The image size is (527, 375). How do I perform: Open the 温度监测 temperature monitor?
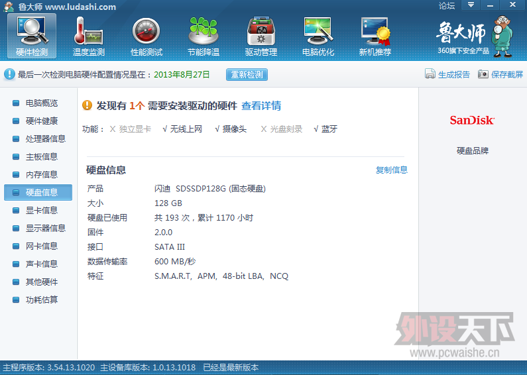pos(89,36)
